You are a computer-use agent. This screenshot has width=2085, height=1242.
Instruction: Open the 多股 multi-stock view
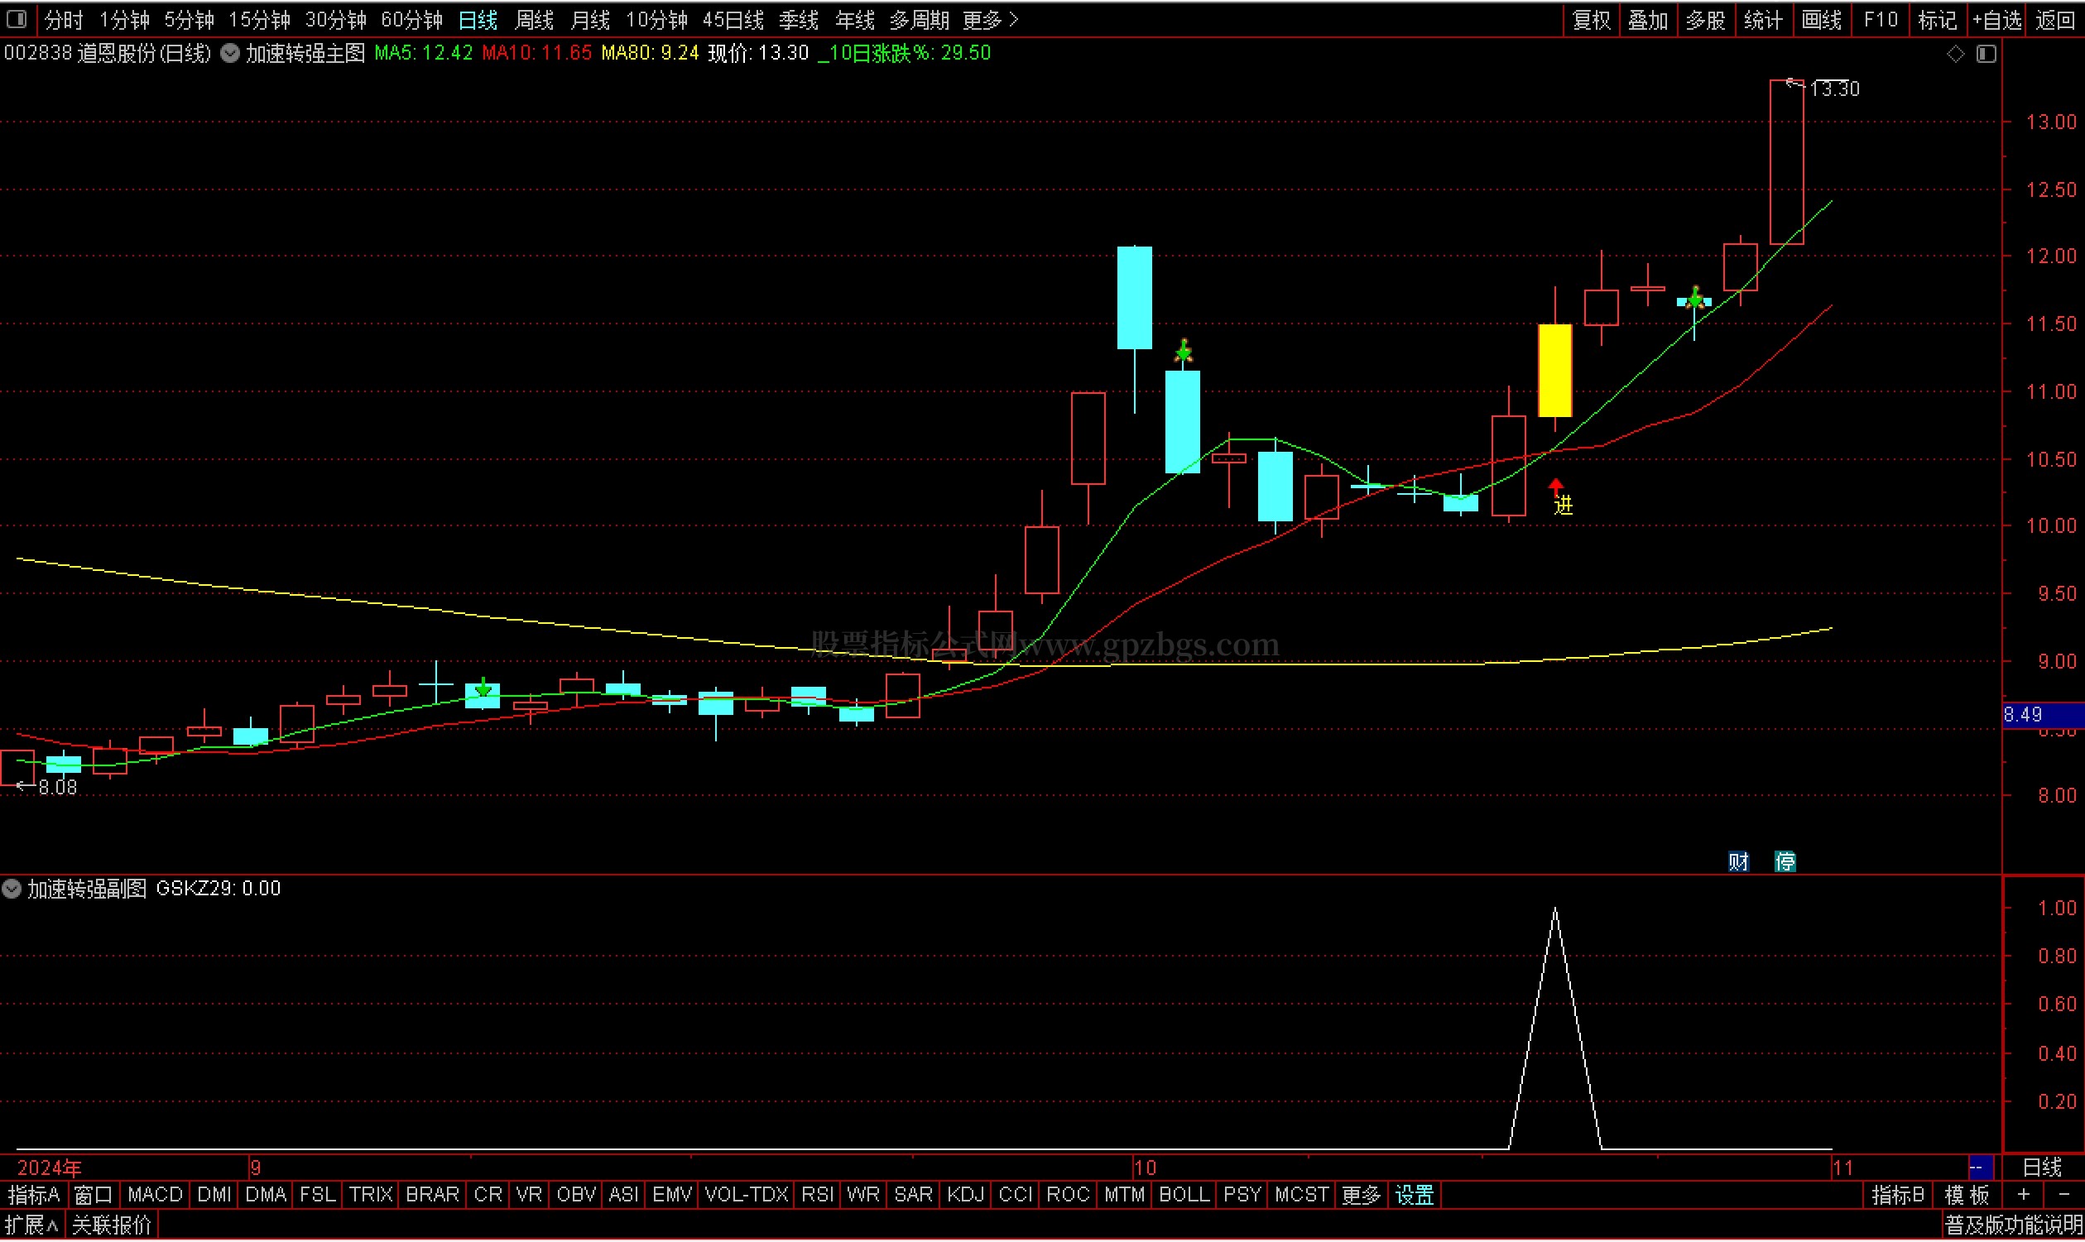point(1706,20)
